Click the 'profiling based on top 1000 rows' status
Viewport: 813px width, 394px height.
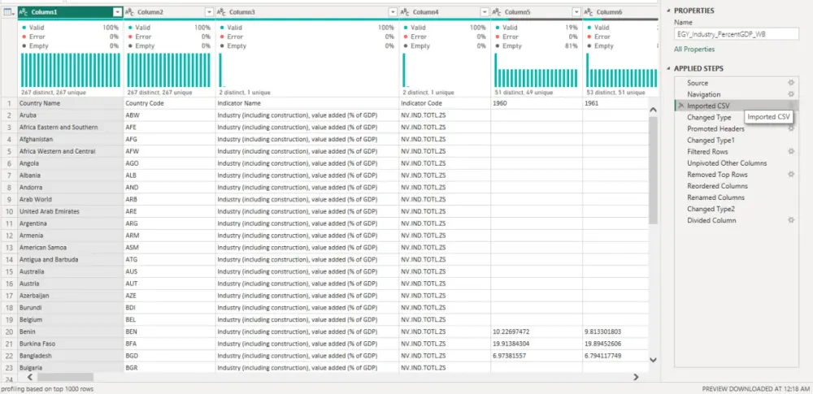(47, 389)
